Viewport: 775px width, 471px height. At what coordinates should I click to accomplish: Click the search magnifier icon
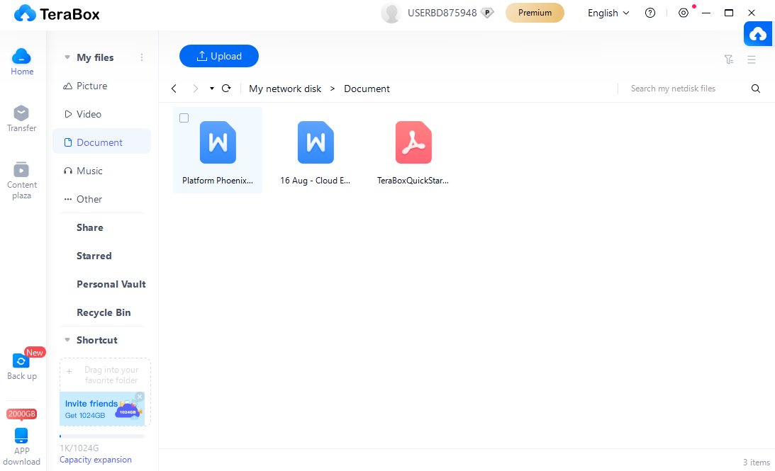click(755, 89)
